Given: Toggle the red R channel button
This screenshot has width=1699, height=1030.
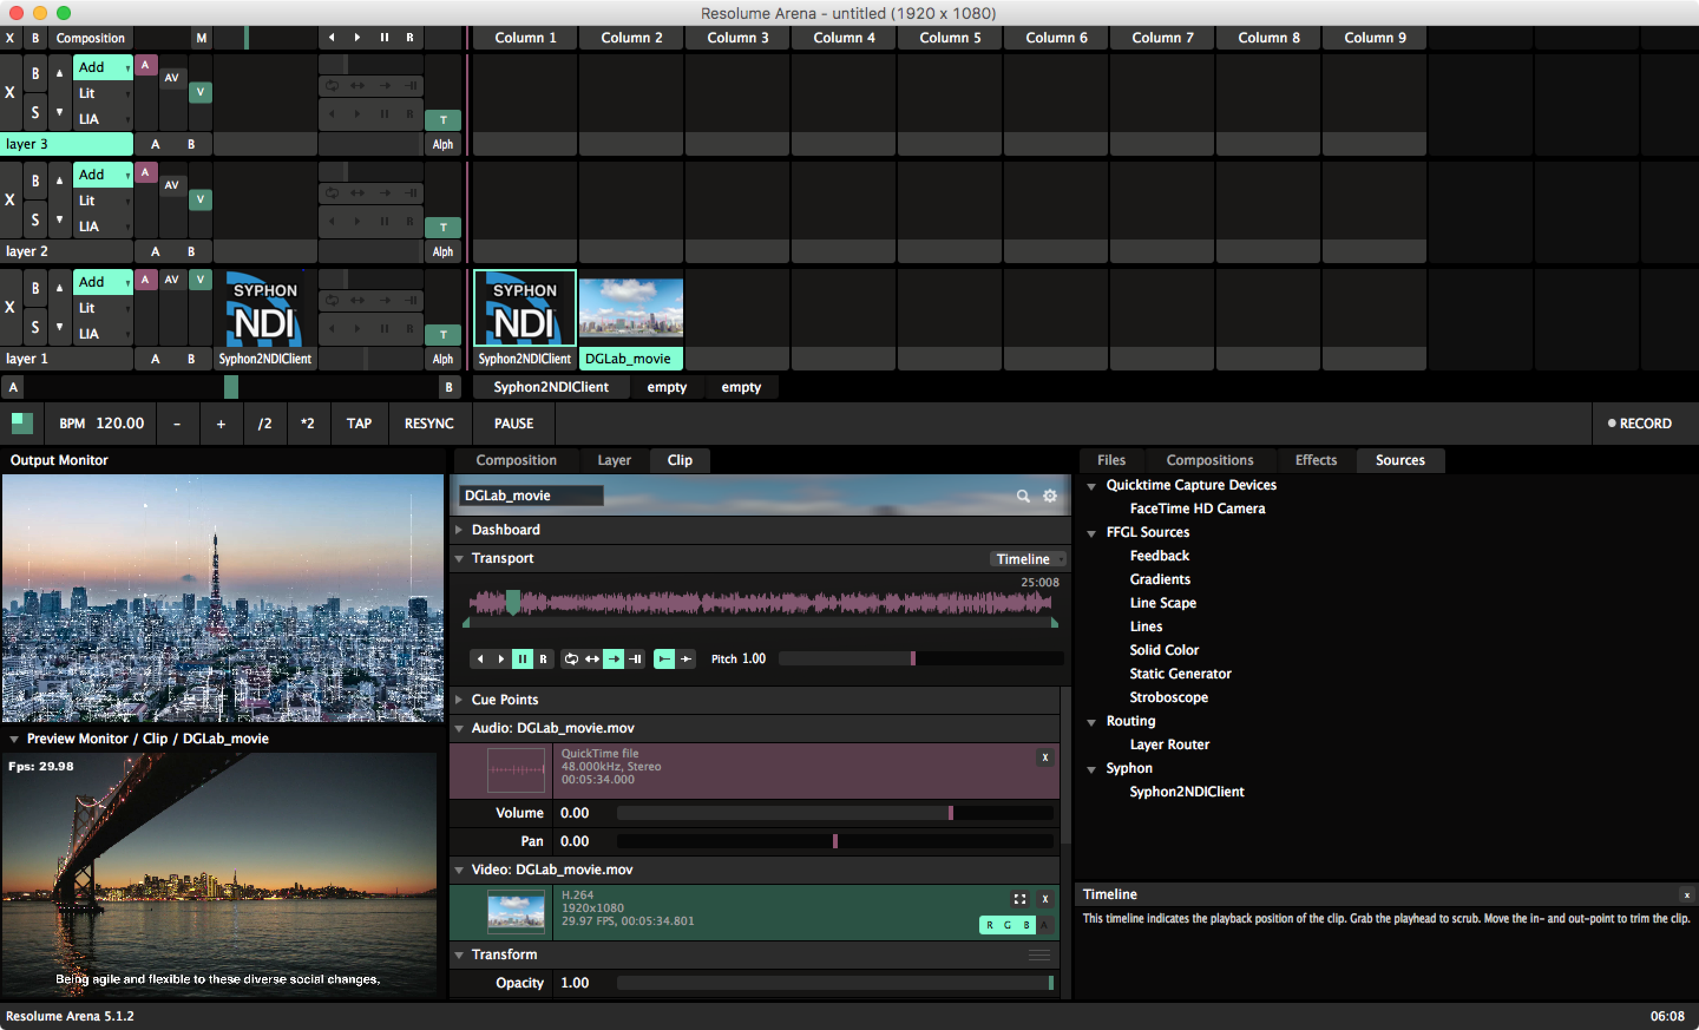Looking at the screenshot, I should pos(989,925).
